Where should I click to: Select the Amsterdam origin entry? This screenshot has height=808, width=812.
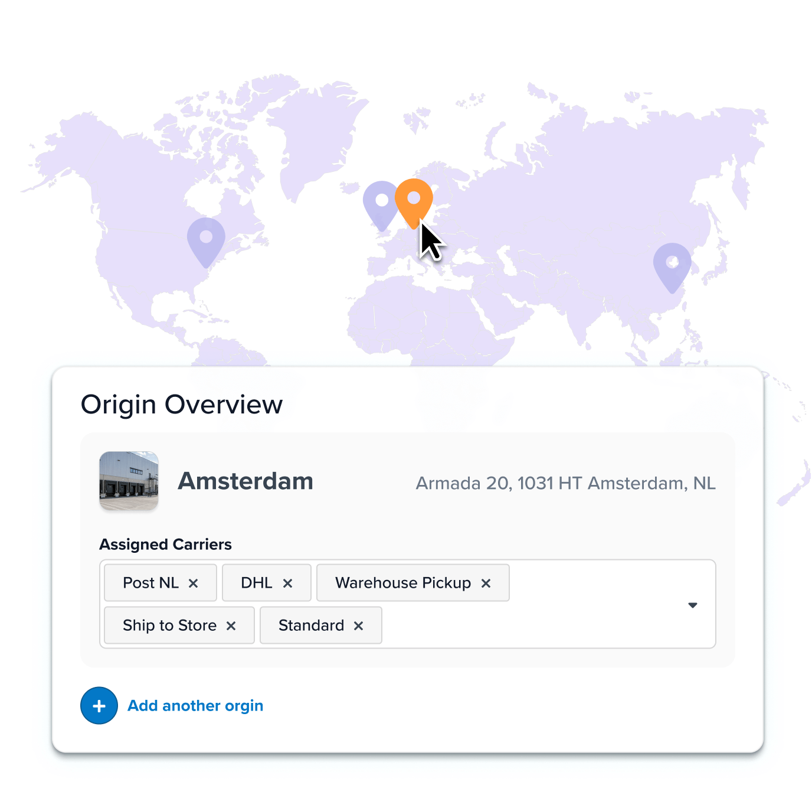[x=245, y=481]
